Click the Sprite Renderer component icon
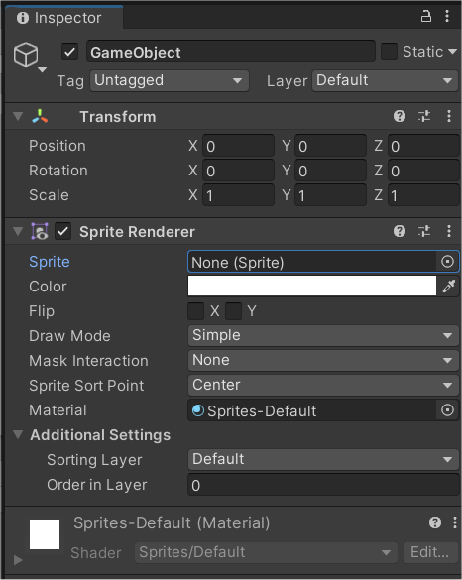This screenshot has width=462, height=580. coord(40,232)
